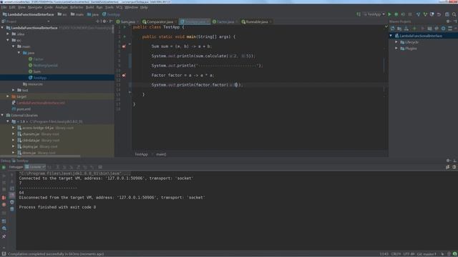Image resolution: width=458 pixels, height=257 pixels.
Task: Click the pin tab icon in Debug sidebar
Action: click(4, 236)
